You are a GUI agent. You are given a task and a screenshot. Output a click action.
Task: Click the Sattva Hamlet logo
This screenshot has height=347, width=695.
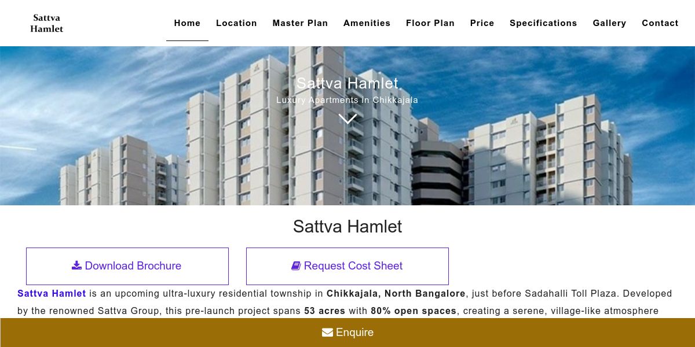coord(46,23)
